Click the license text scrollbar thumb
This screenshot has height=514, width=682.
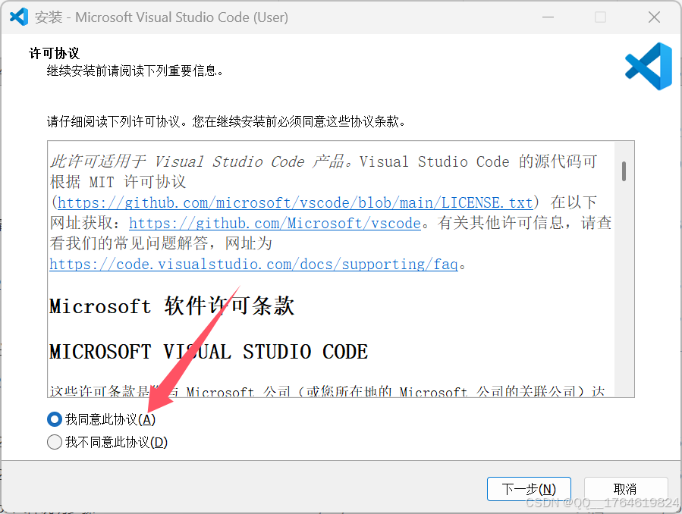coord(624,171)
